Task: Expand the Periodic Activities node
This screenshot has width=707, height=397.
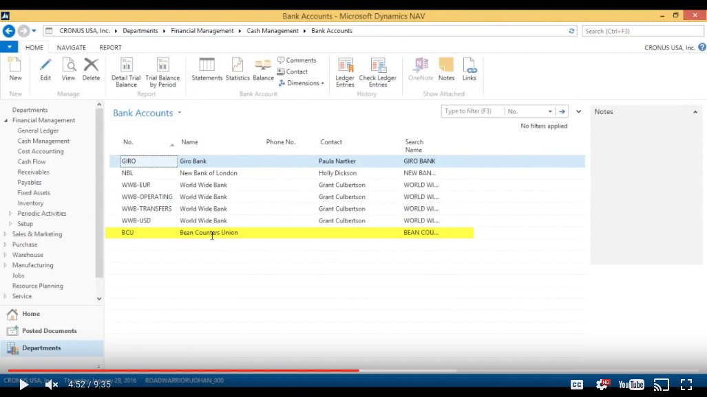Action: coord(10,214)
